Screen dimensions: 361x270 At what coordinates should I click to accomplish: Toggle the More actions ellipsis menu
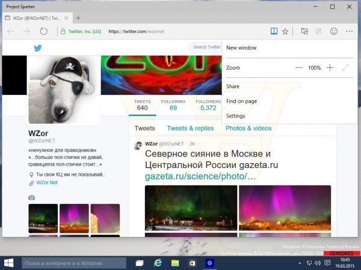point(349,31)
